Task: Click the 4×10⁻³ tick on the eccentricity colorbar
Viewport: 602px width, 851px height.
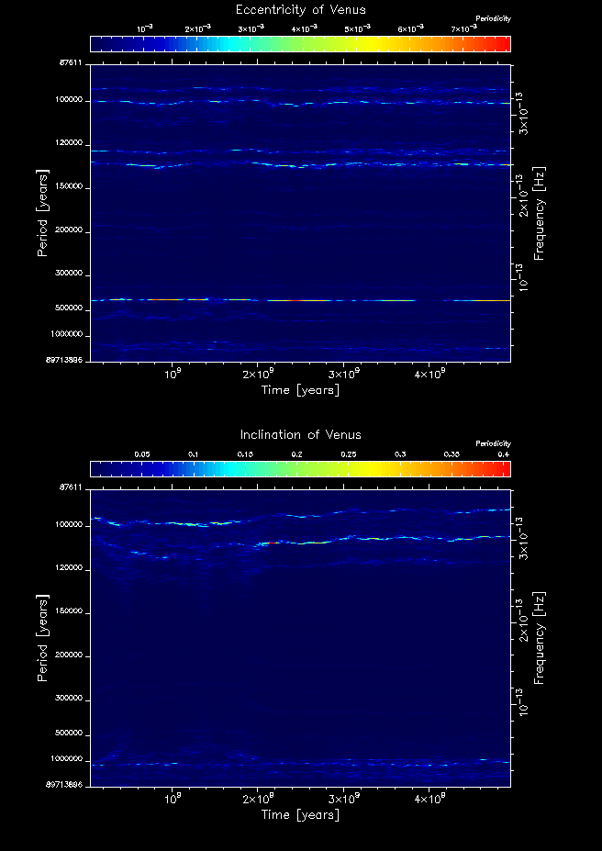Action: (x=303, y=30)
